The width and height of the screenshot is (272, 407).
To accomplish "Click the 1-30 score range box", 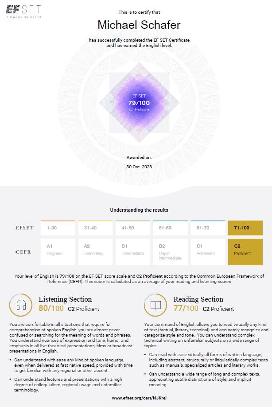I will [58, 228].
